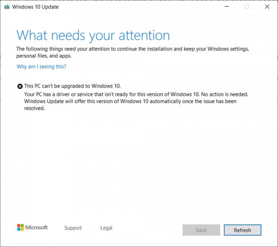
Task: Minimize the Windows 10 Update window
Action: [227, 7]
